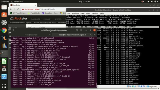
Task: Open the Dashboard link in Rockstor
Action: click(36, 19)
